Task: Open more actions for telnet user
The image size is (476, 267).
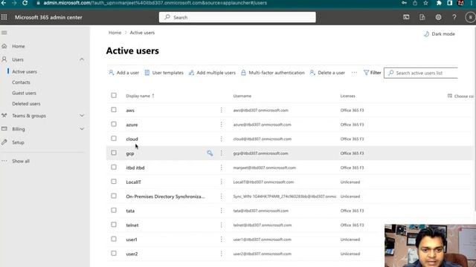Action: 222,225
